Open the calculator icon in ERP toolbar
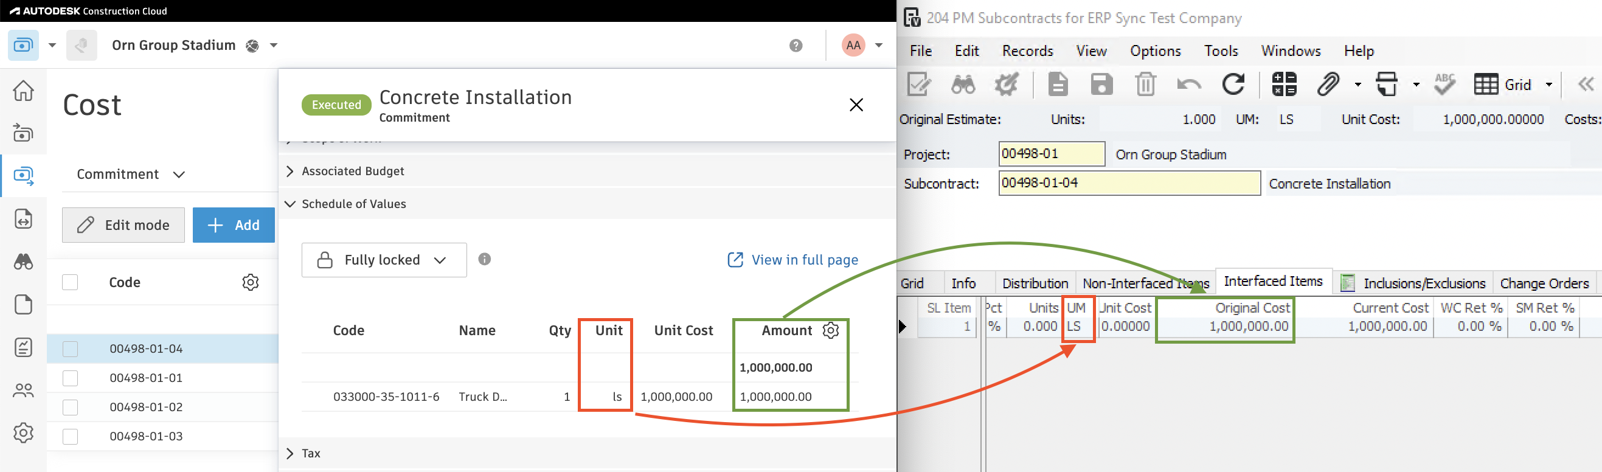Viewport: 1602px width, 472px height. (x=1283, y=85)
